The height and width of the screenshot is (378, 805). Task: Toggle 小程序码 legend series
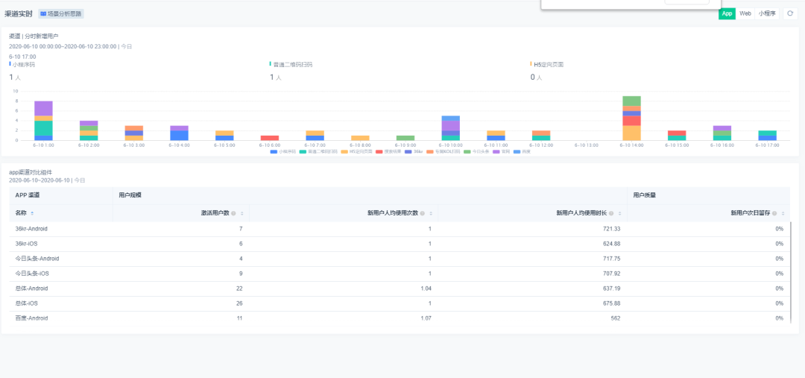pyautogui.click(x=283, y=151)
